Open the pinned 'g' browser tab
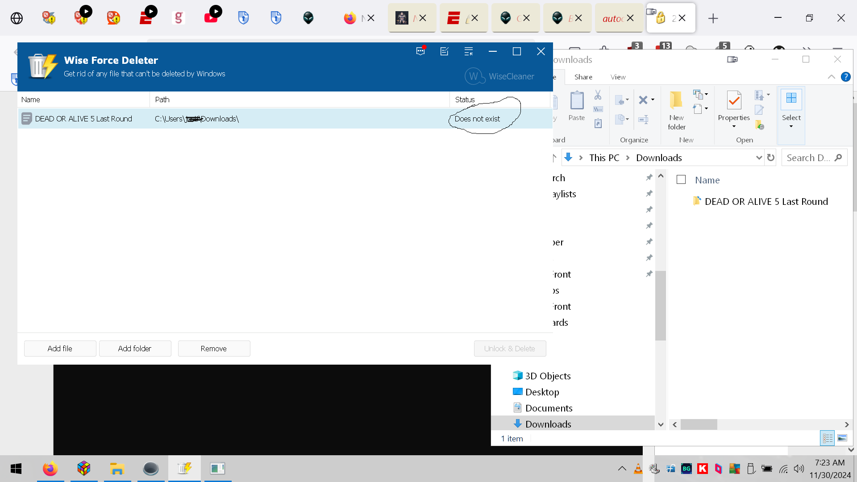 click(179, 18)
